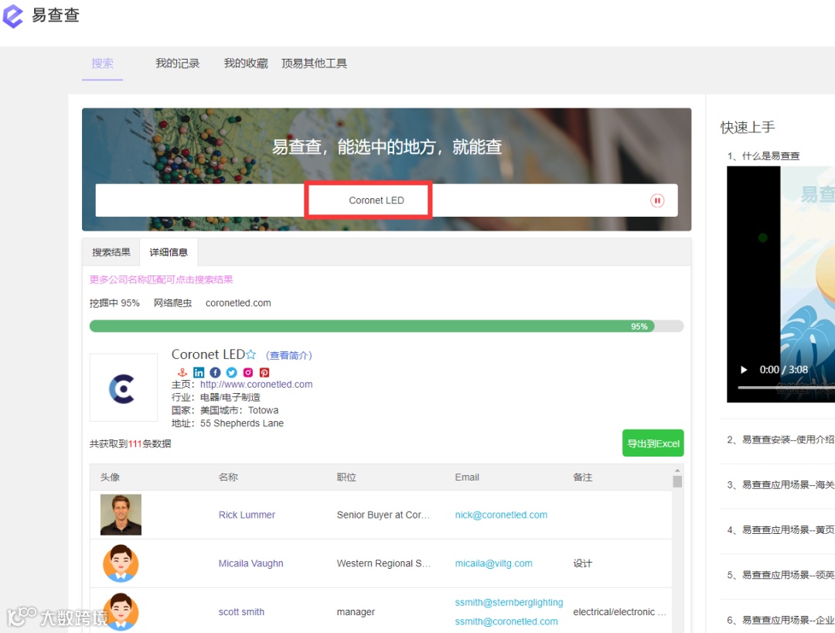Click the coronetled.com crawler domain text

point(238,303)
